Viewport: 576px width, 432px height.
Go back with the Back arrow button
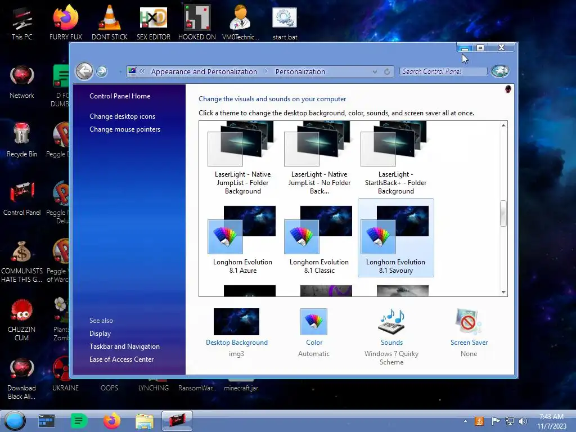[84, 71]
